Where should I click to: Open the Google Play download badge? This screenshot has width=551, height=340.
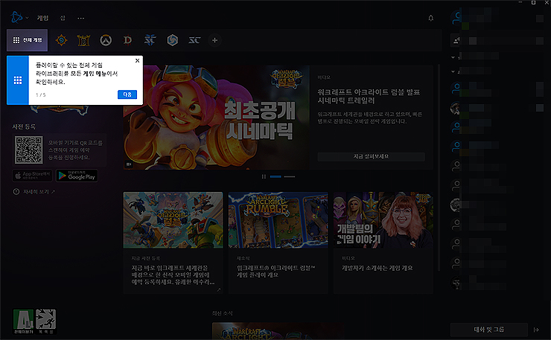[x=77, y=176]
